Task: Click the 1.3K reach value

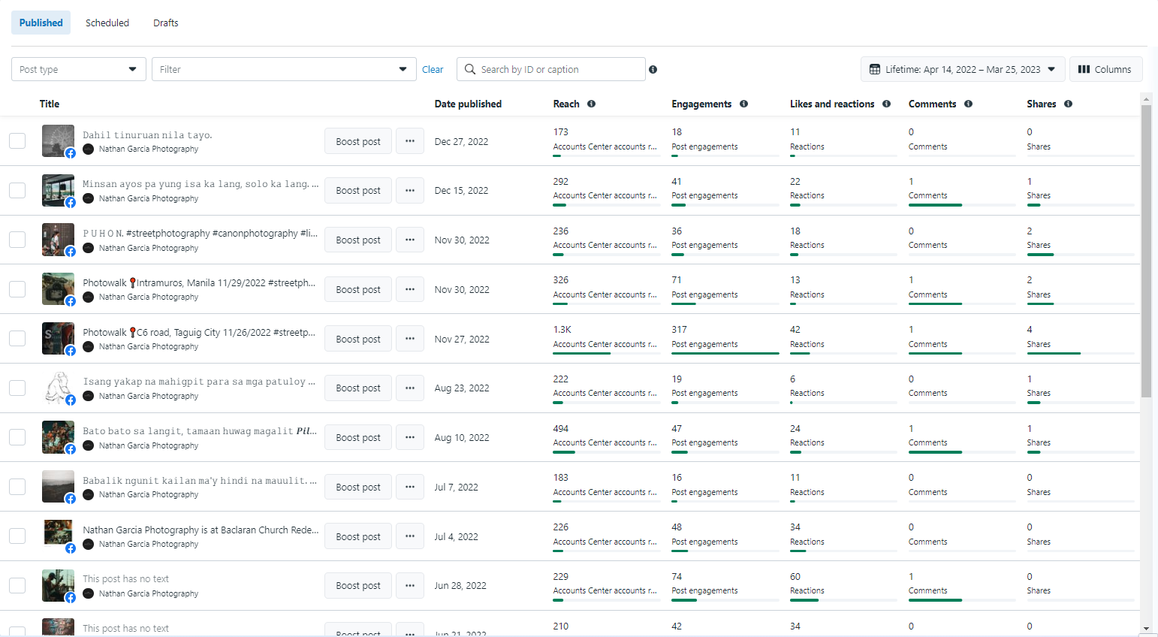Action: point(562,329)
